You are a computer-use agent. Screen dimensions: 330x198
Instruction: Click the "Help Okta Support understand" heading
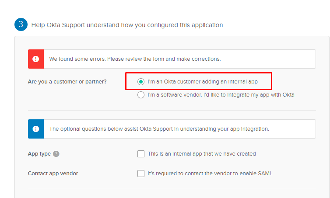pyautogui.click(x=127, y=25)
